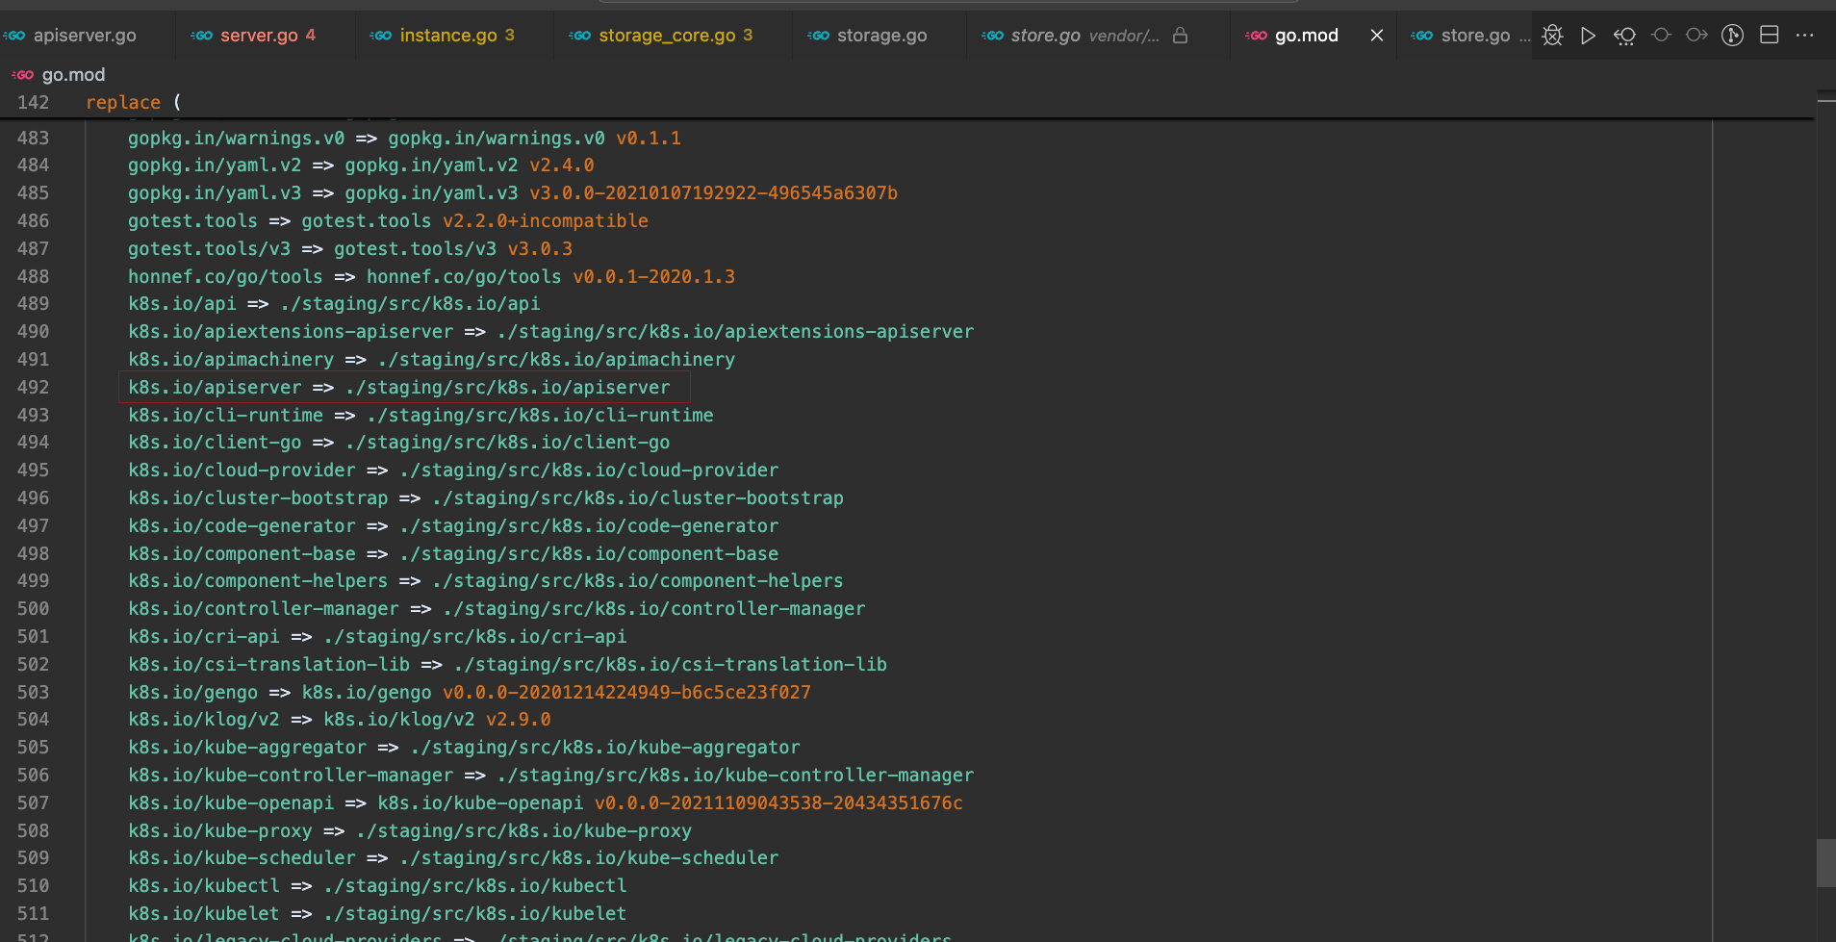Click 'k8s.io/kube-proxy' on line 508
The height and width of the screenshot is (942, 1836).
click(219, 831)
